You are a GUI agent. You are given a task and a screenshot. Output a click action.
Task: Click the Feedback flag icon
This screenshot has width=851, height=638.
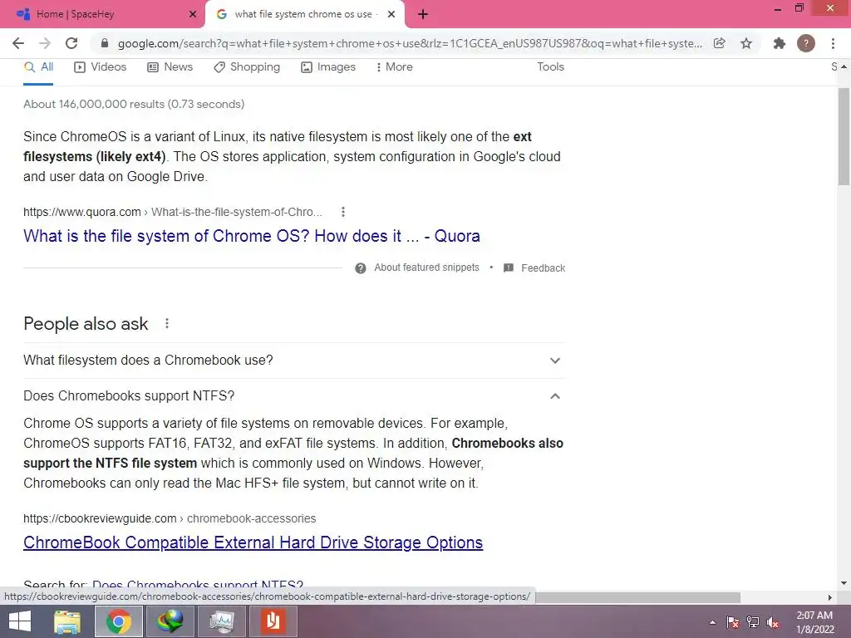(x=509, y=268)
